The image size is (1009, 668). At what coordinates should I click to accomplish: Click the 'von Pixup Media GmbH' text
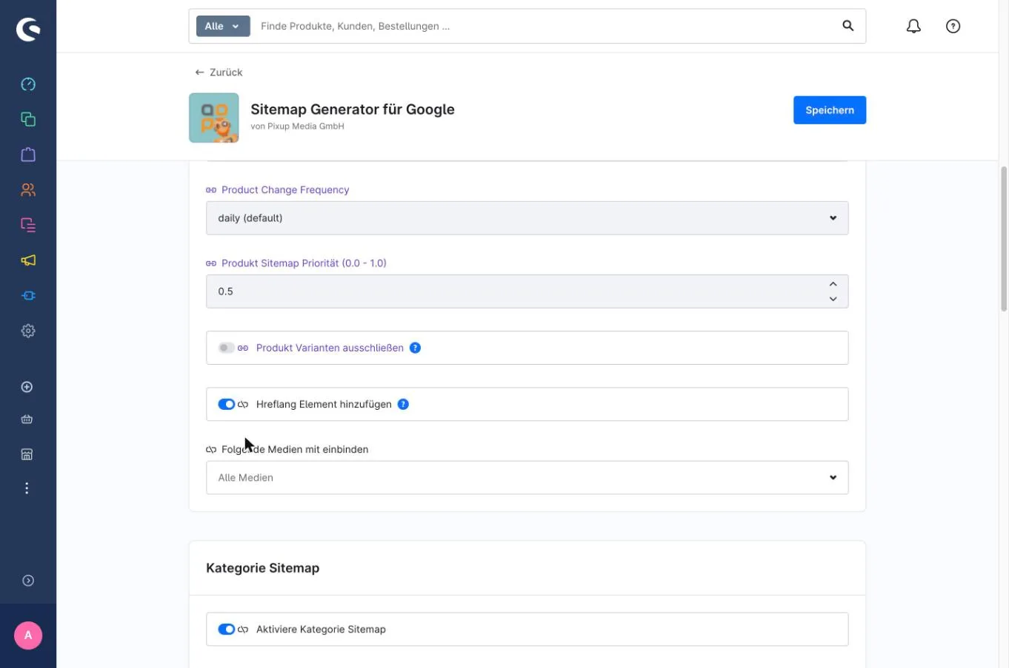(x=297, y=126)
